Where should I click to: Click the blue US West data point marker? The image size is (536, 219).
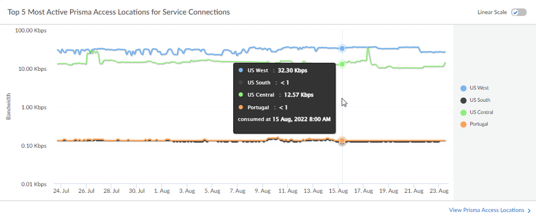342,48
